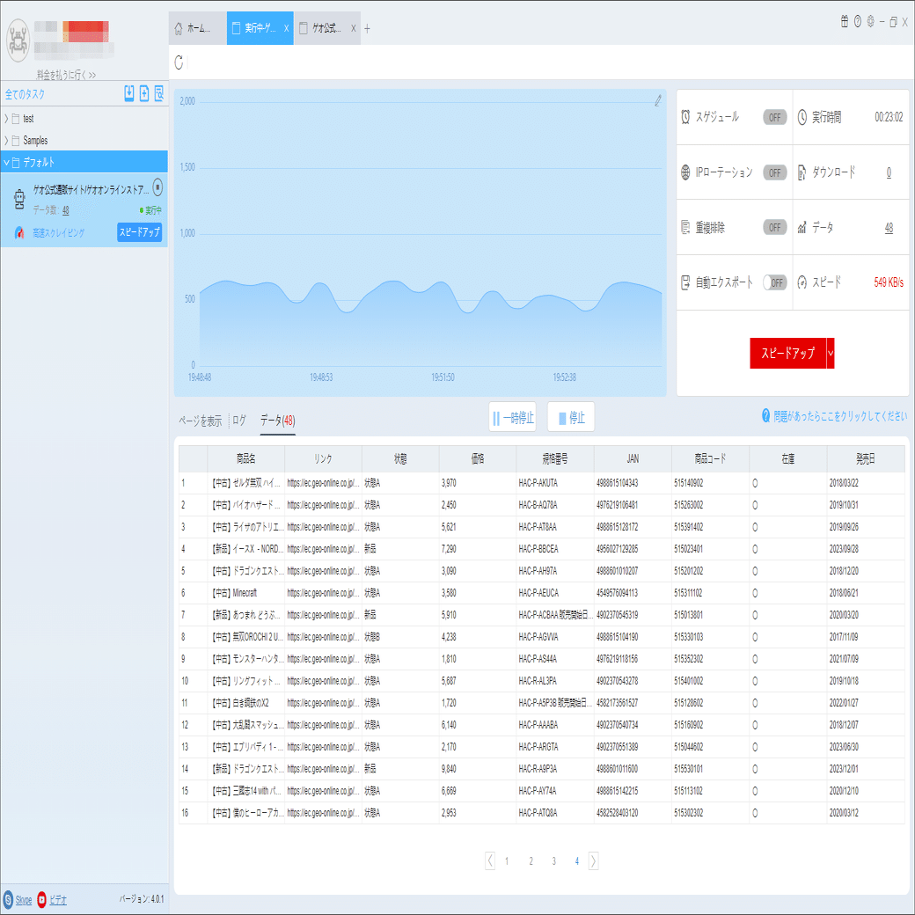This screenshot has height=915, width=915.
Task: Click the blue スピードアップ button in sidebar
Action: coord(140,232)
